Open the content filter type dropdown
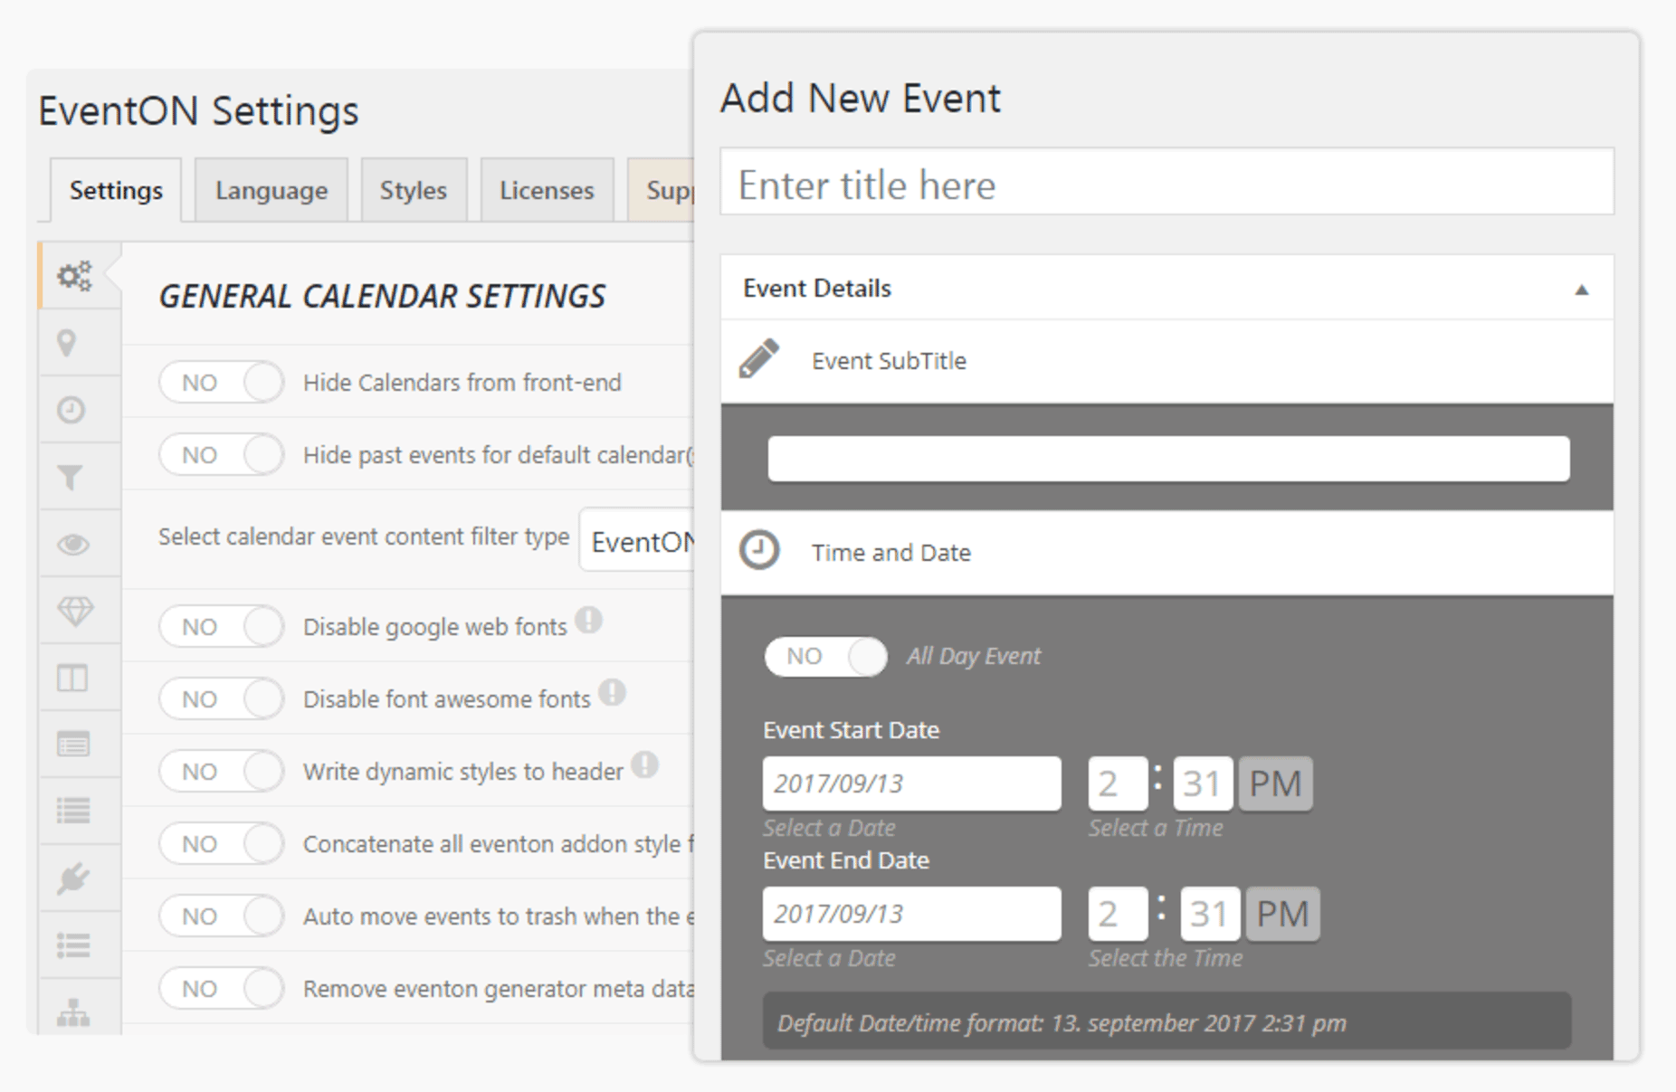1676x1092 pixels. point(639,541)
